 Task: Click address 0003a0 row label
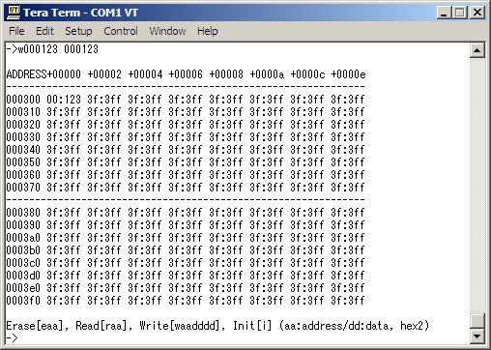click(23, 238)
